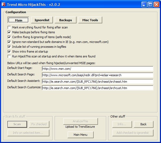Screen dimensions: 161x143
Task: Click the 'Below URLs will be used' text
Action: [x=51, y=63]
